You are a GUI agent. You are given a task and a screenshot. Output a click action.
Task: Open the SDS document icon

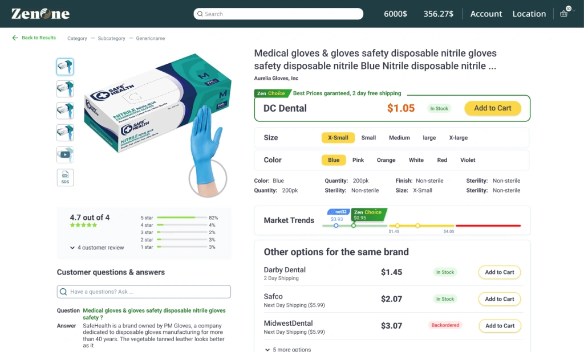(x=65, y=178)
